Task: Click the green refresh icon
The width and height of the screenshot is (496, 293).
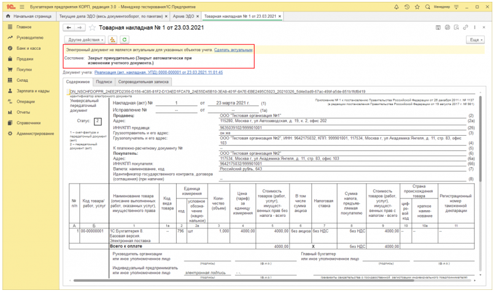Action: (125, 39)
